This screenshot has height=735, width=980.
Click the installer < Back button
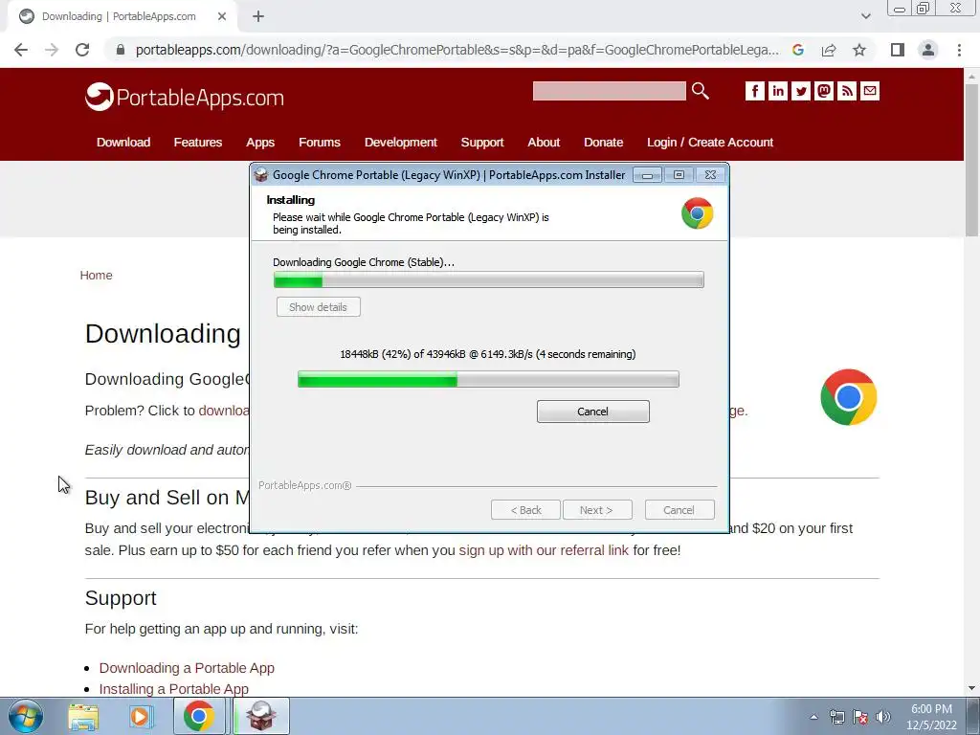click(525, 510)
